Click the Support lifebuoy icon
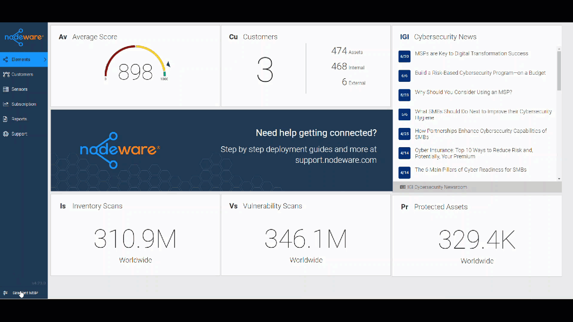573x322 pixels. tap(5, 134)
